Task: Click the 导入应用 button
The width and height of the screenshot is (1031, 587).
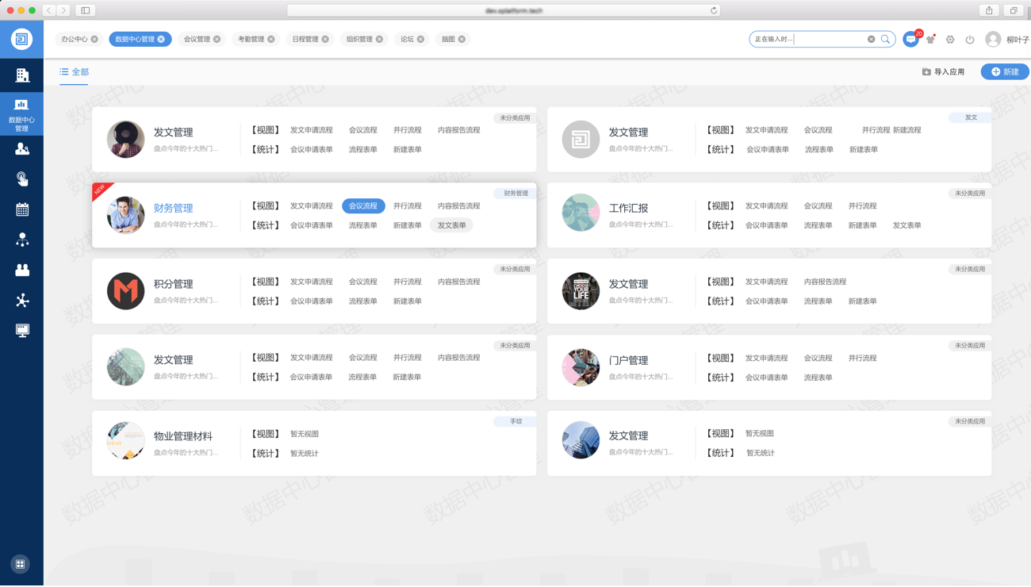Action: pyautogui.click(x=943, y=72)
